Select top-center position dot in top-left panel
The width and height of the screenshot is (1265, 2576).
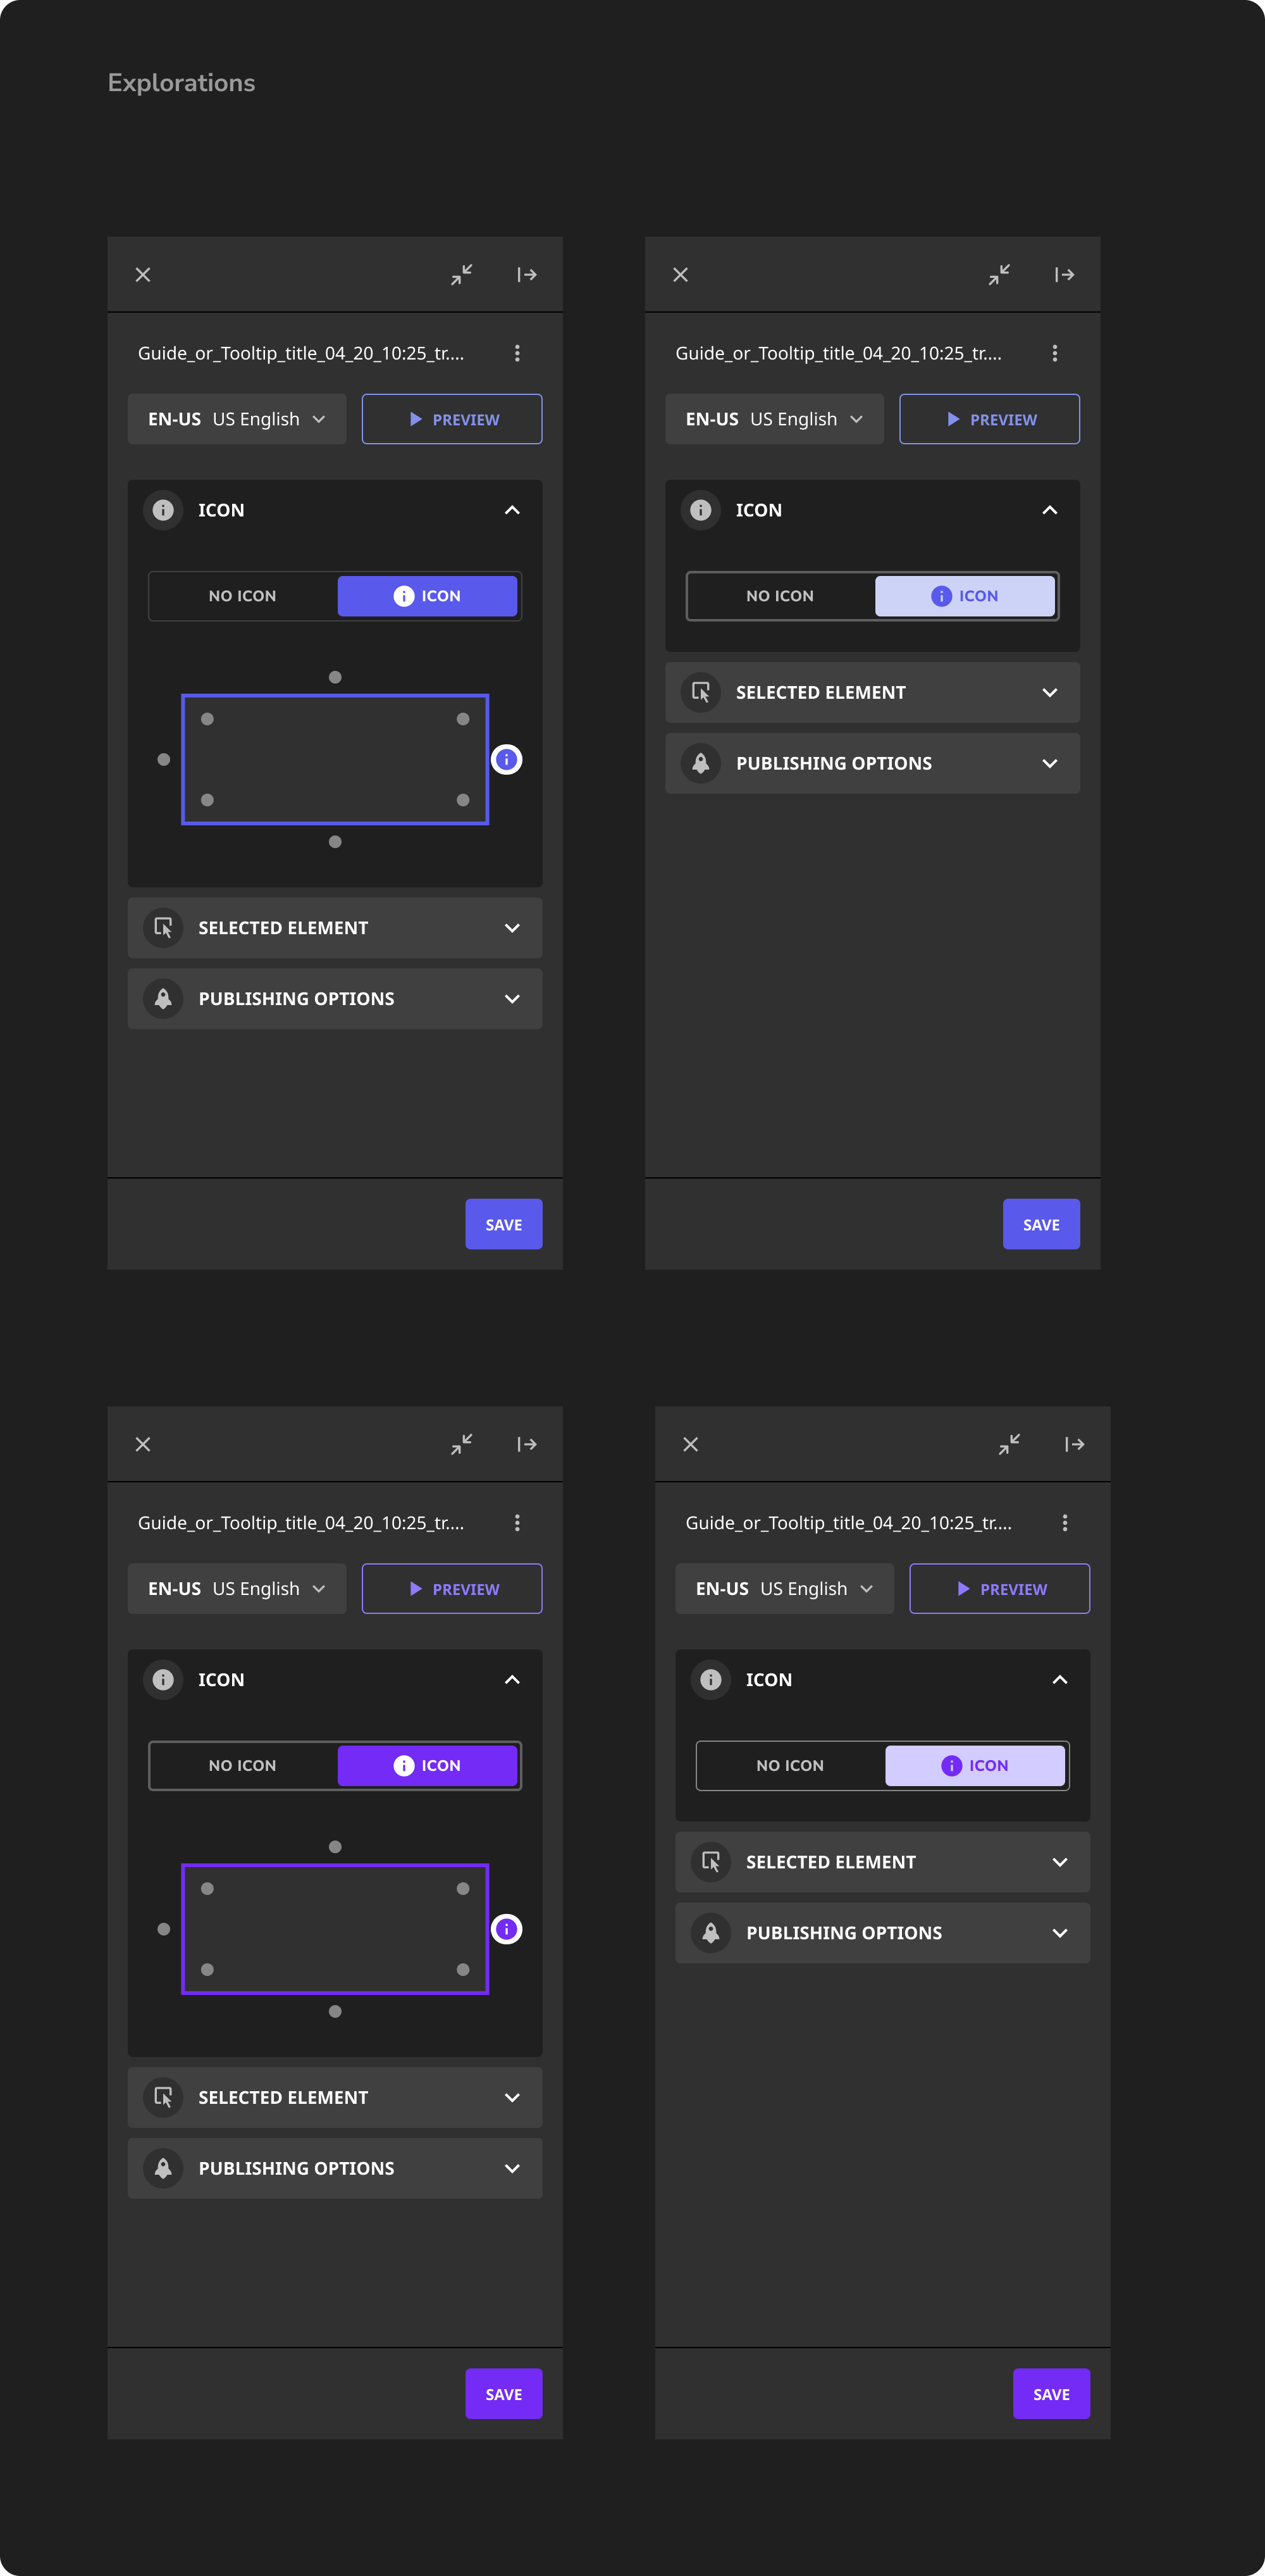(335, 677)
